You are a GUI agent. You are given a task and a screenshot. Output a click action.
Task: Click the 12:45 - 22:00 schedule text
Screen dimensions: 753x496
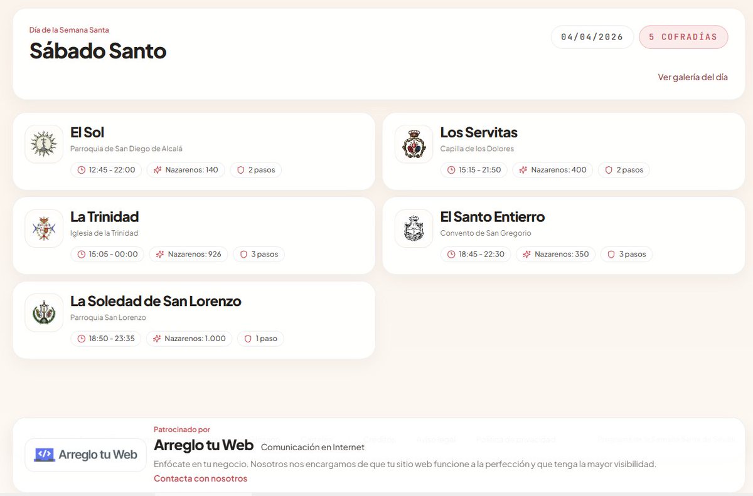[112, 170]
